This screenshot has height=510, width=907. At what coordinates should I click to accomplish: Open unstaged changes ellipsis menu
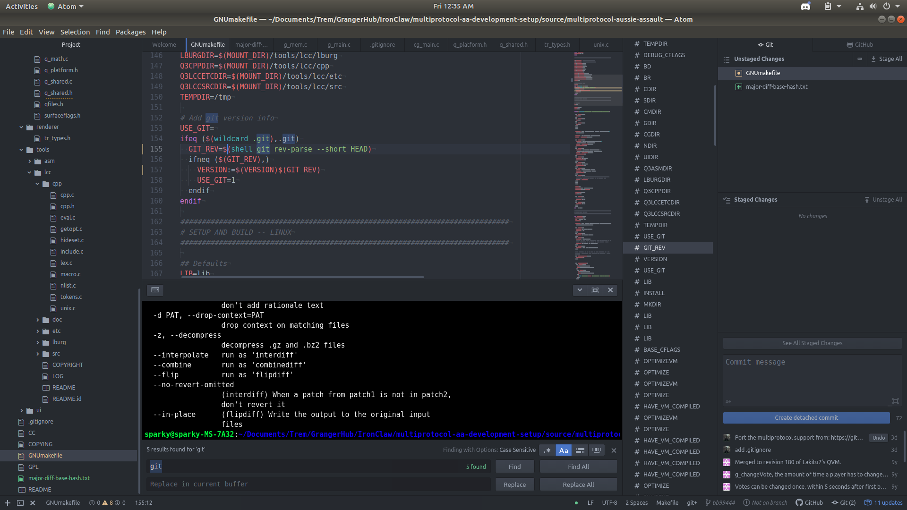point(860,59)
